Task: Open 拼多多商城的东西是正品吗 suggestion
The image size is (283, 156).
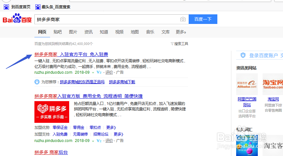Action: tap(82, 82)
